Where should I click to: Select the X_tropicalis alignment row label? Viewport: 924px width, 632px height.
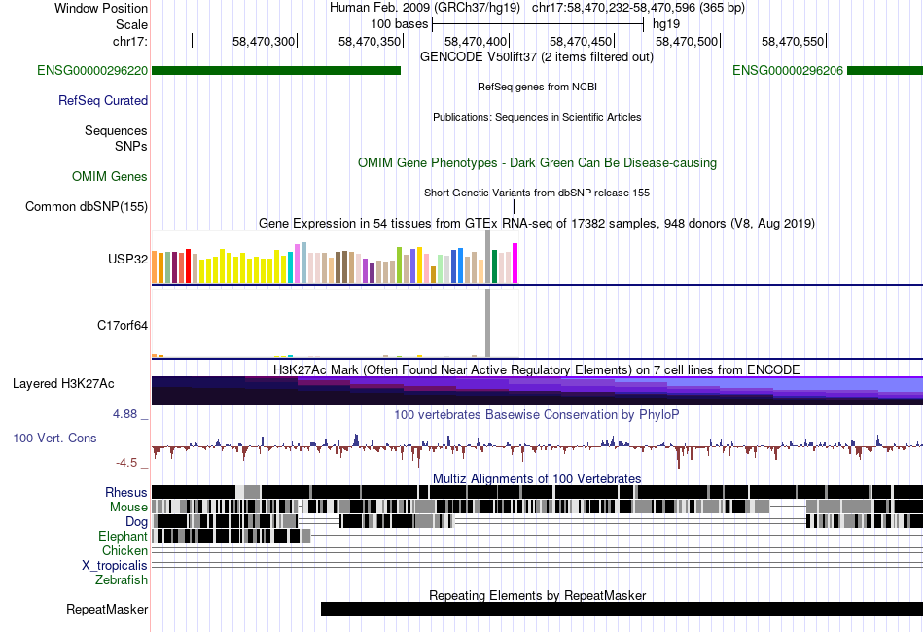[115, 566]
